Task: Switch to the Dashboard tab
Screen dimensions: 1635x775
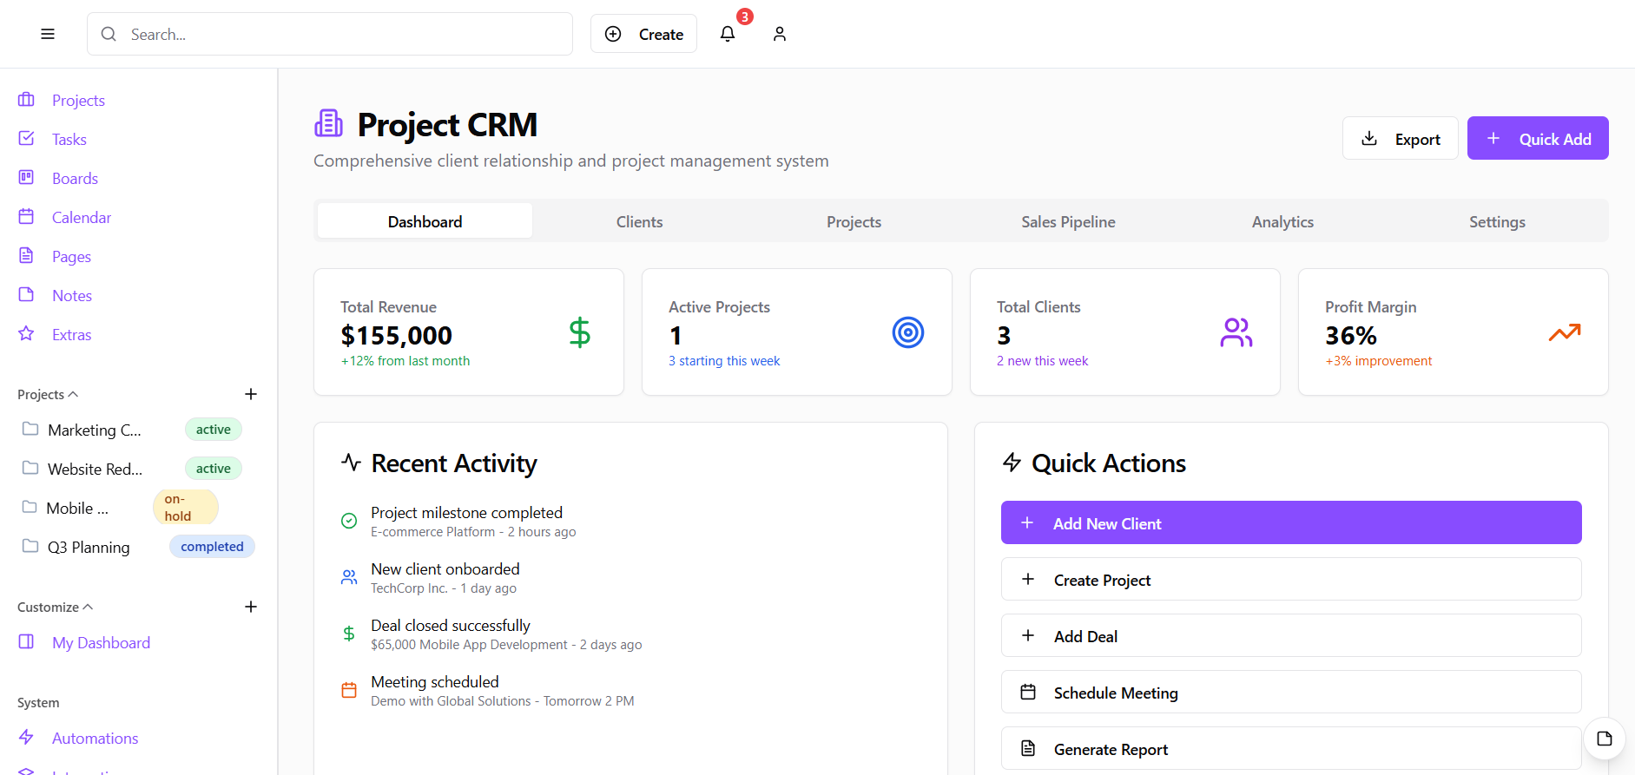Action: (425, 221)
